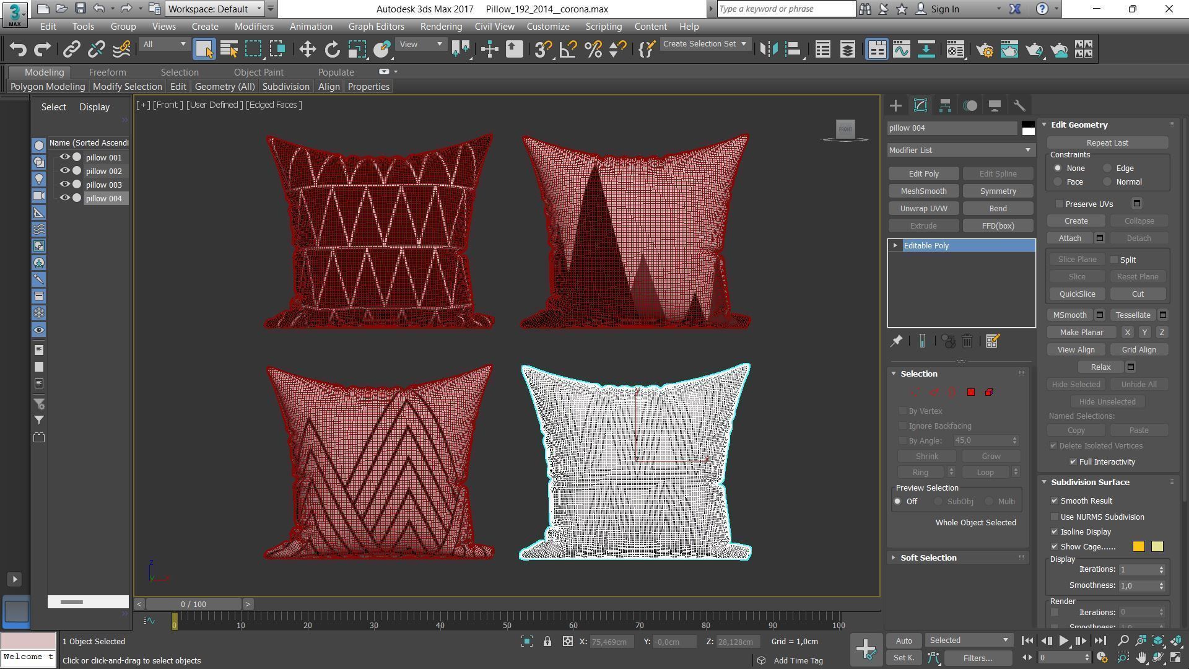Open the Curve Editor
Image resolution: width=1189 pixels, height=669 pixels.
point(902,49)
